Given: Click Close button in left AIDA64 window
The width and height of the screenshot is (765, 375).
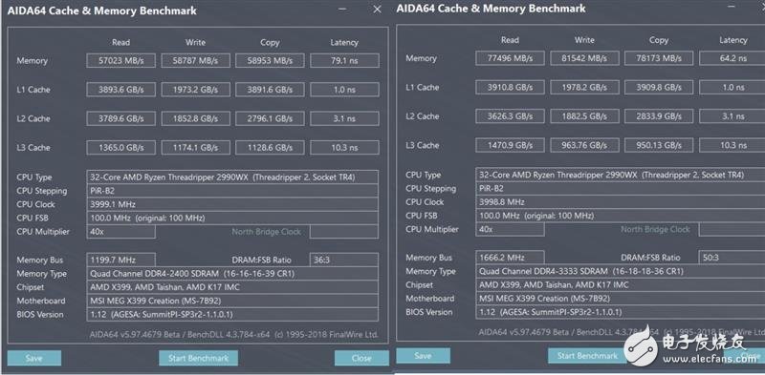Looking at the screenshot, I should 361,358.
